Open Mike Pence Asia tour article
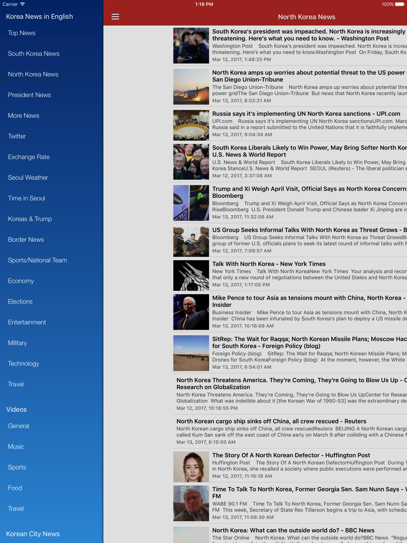The image size is (407, 543). click(x=309, y=301)
